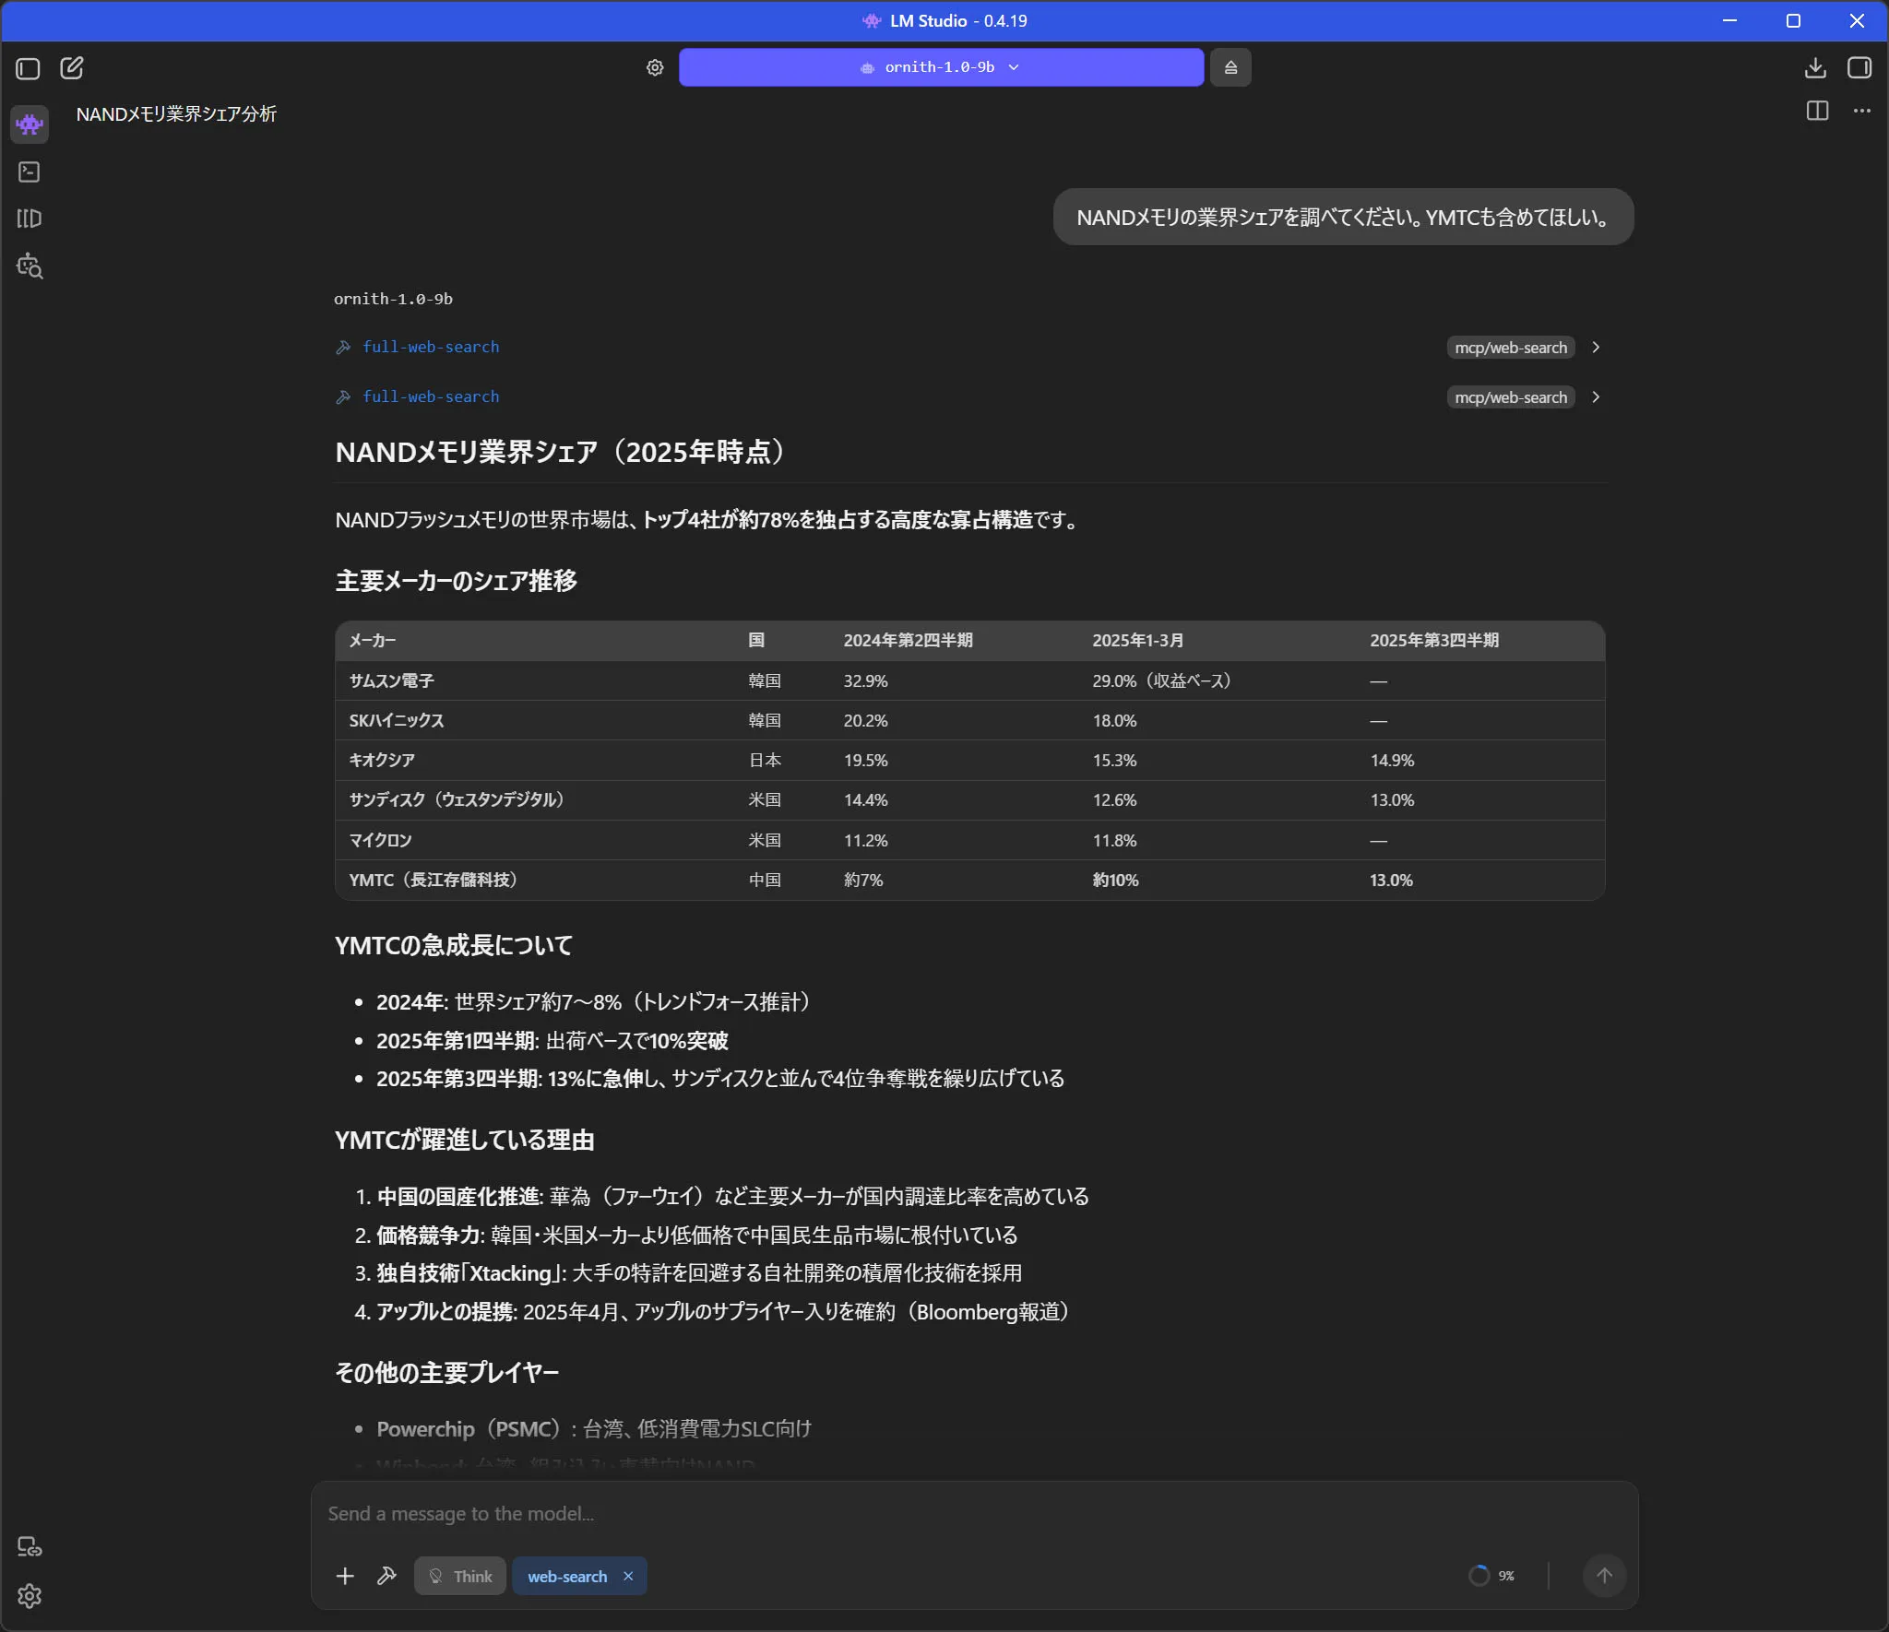Click the wrench icon of second full-web-search

[x=343, y=396]
